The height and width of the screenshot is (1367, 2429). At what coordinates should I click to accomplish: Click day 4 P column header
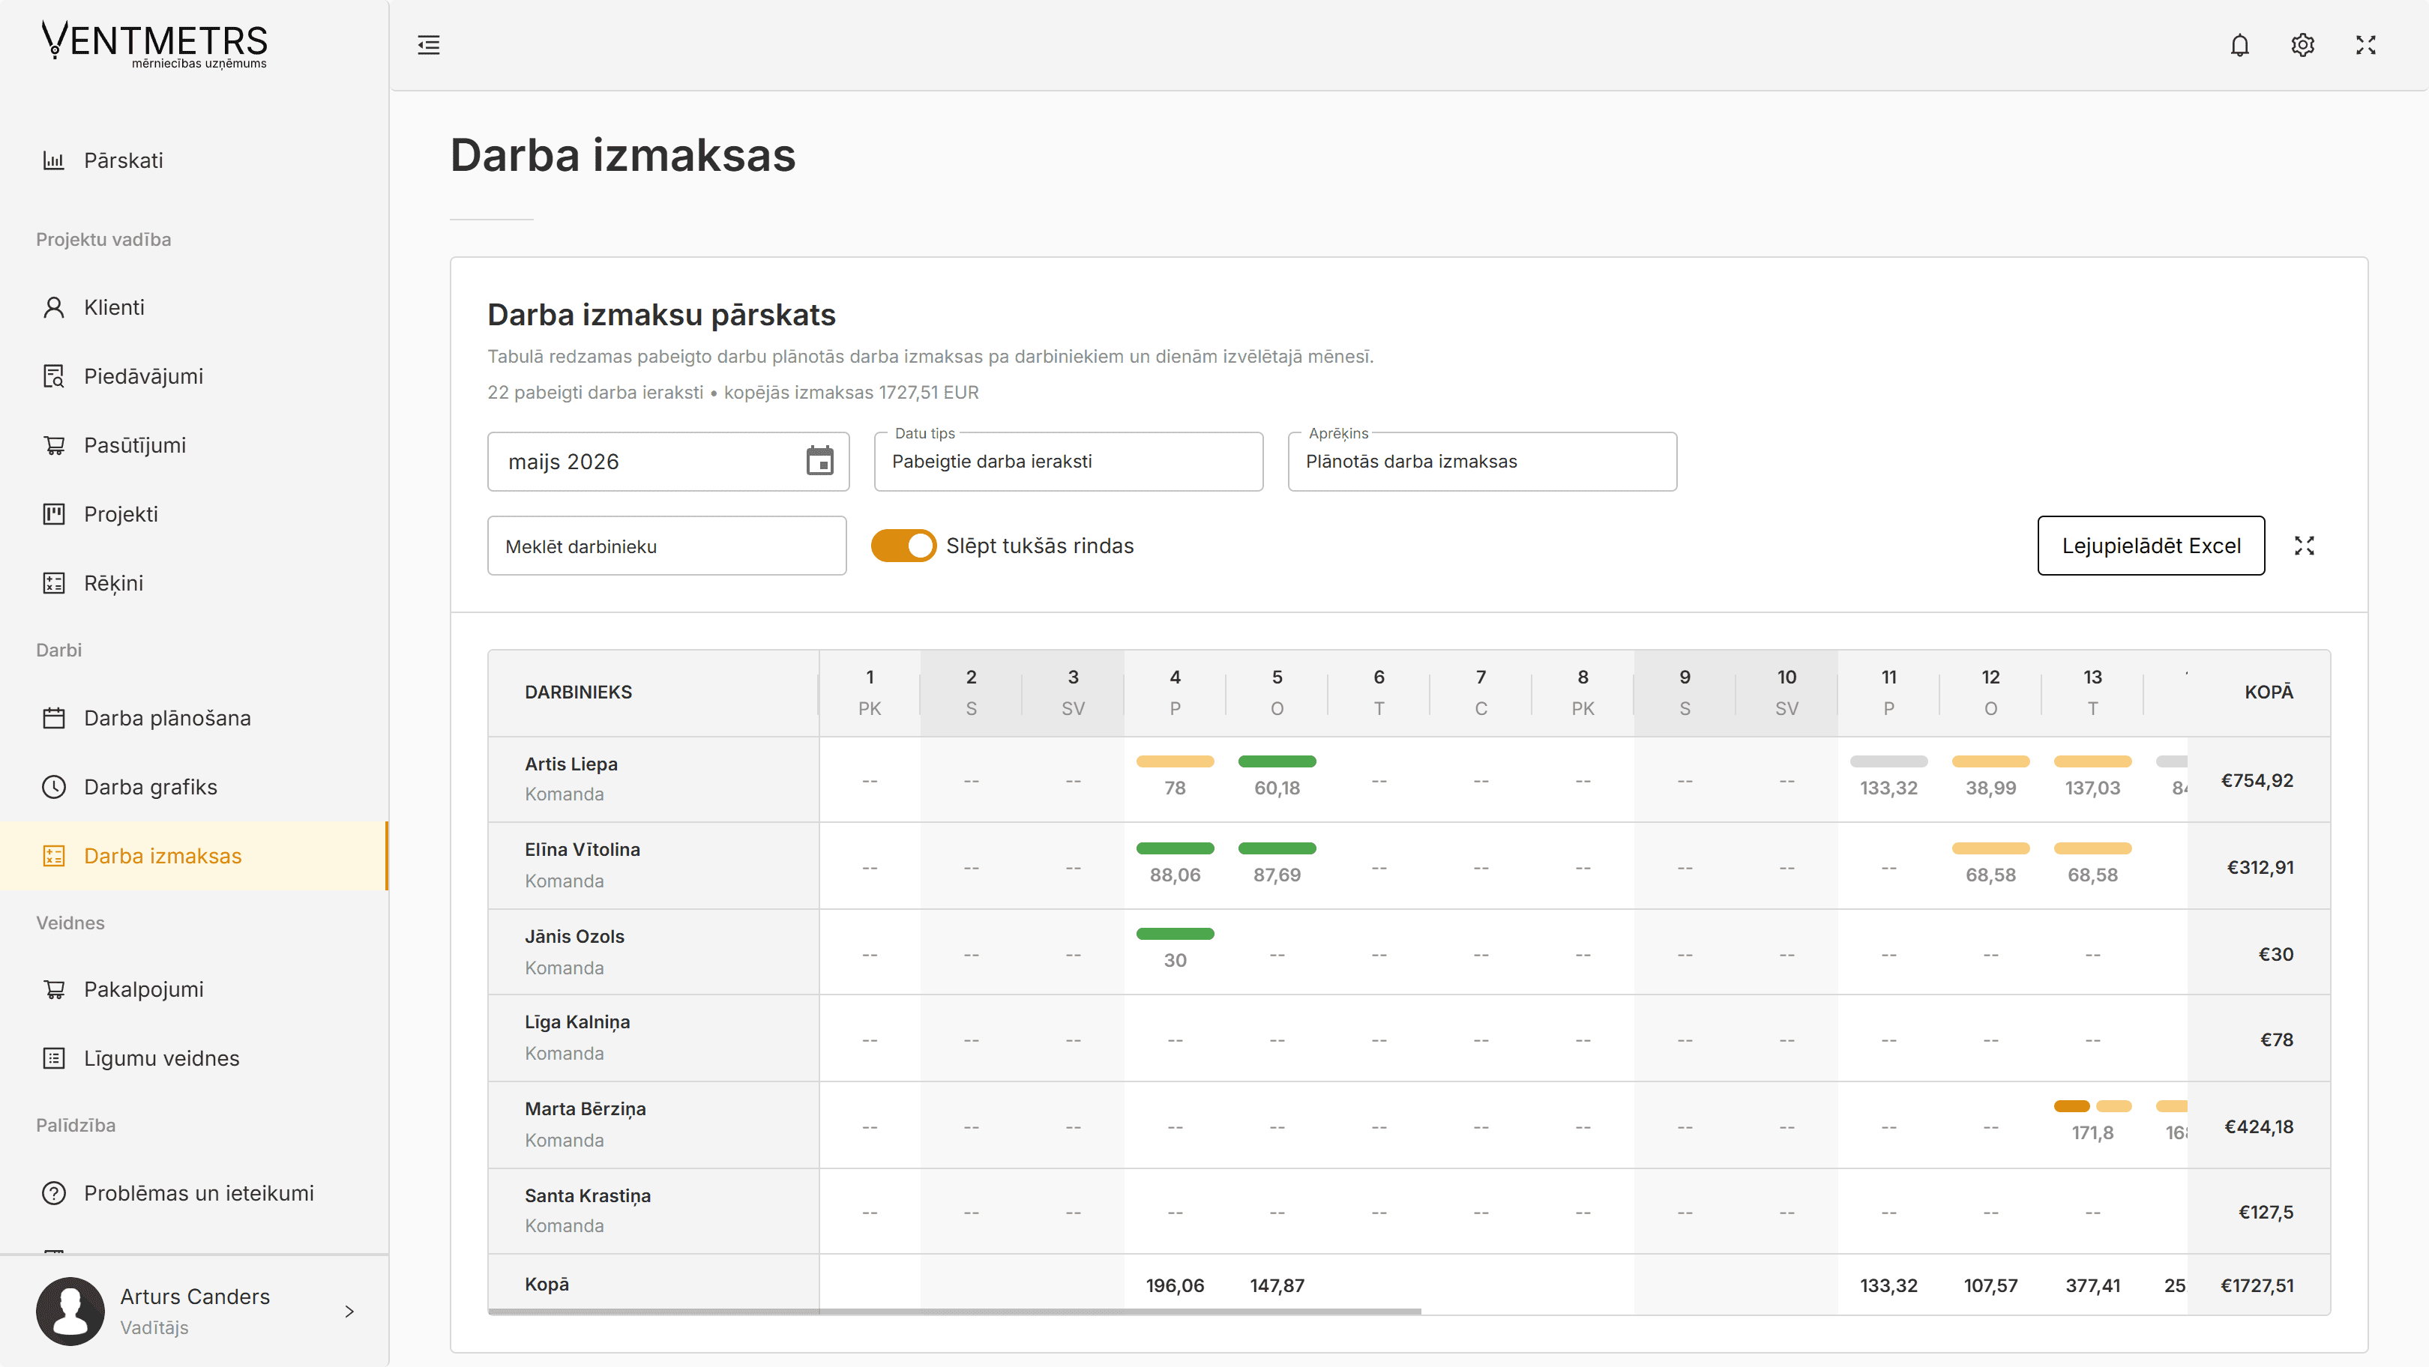click(x=1175, y=692)
